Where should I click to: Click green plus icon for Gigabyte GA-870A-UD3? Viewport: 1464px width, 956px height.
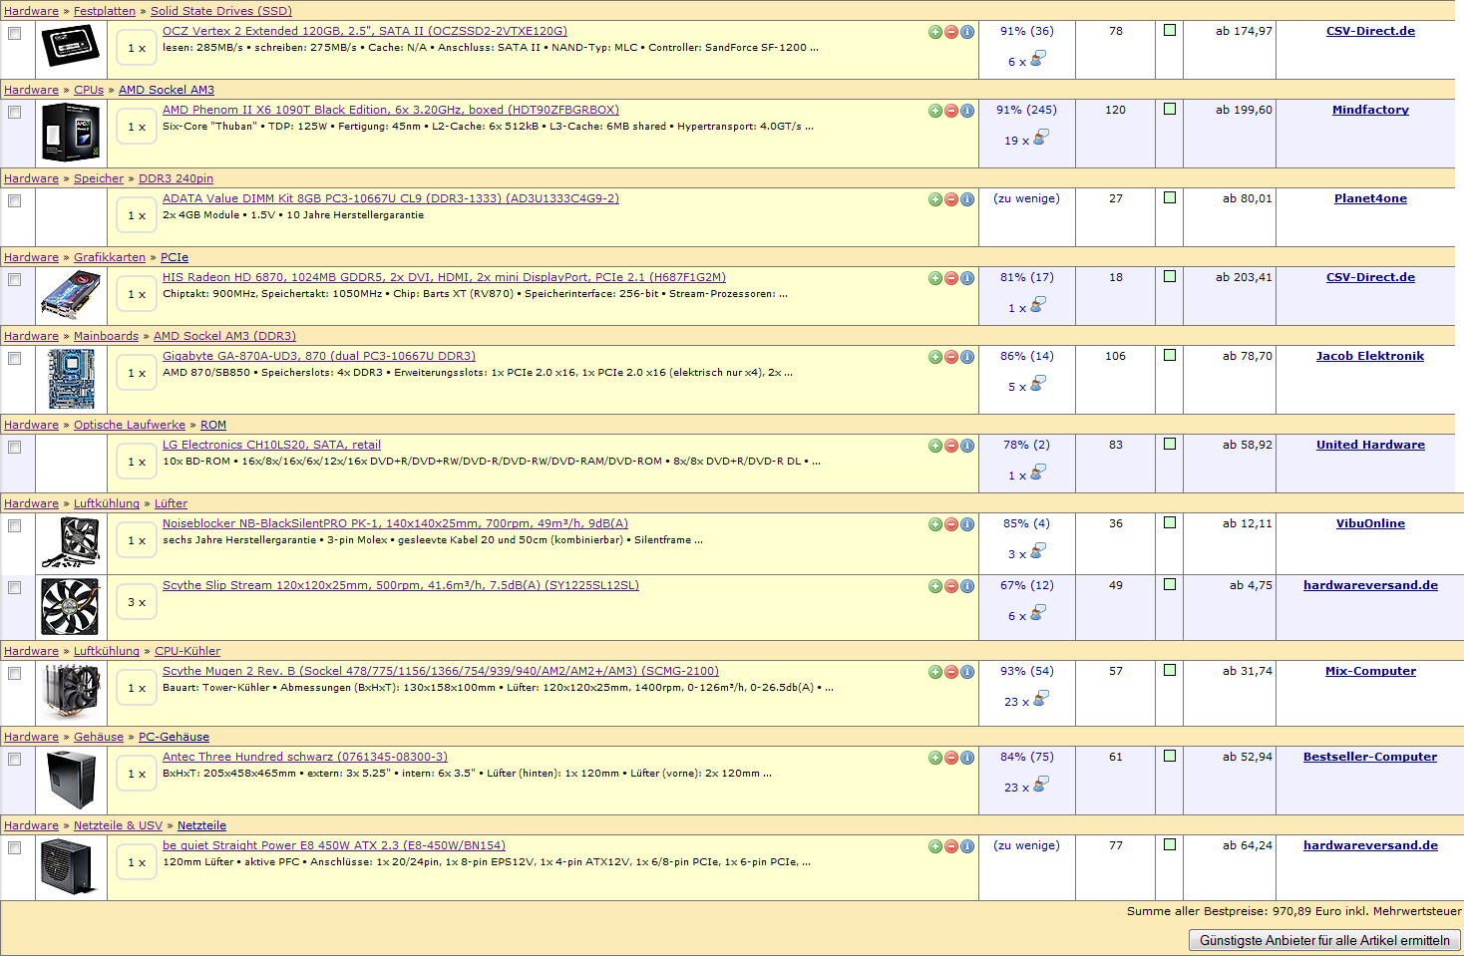coord(935,357)
